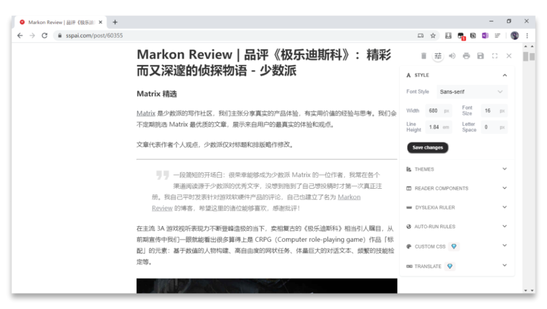The image size is (547, 309).
Task: Click the trash delete icon in reader toolbar
Action: [x=423, y=56]
